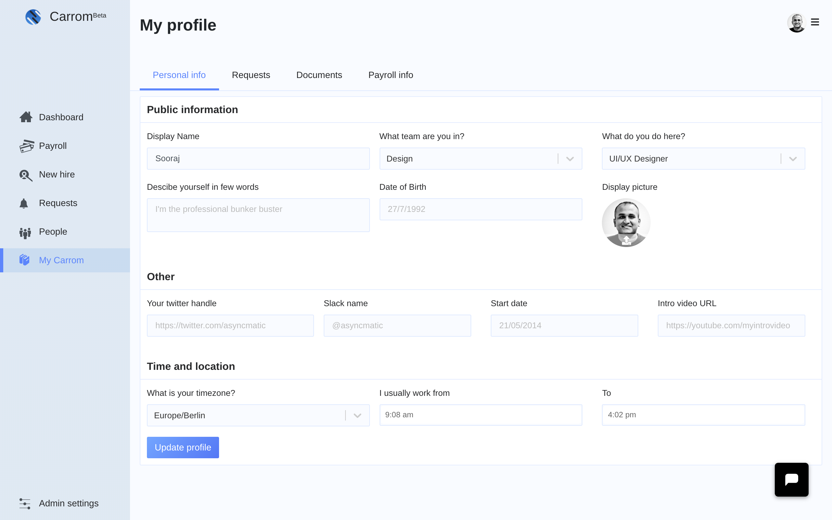Click the user avatar in header
The image size is (832, 520).
796,23
